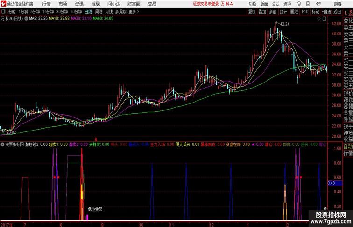This screenshot has height=227, width=353.
Task: Open the 发现 menu
Action: pos(95,4)
